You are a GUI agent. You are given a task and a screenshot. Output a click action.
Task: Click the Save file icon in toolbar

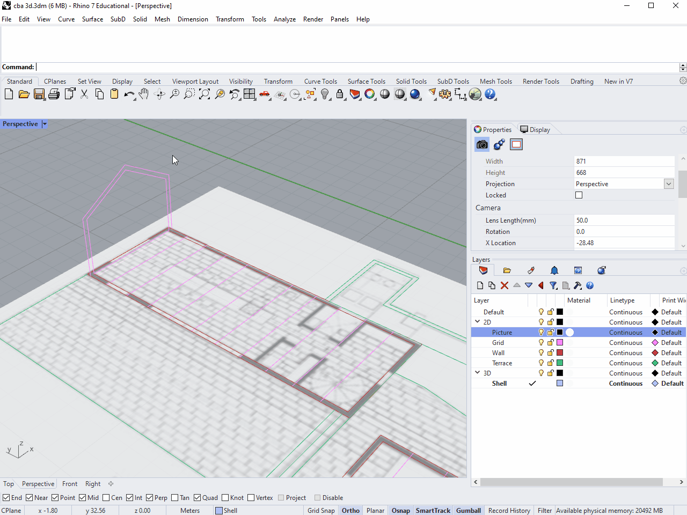pos(39,94)
